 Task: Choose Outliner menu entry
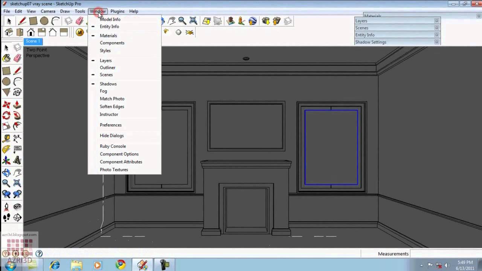(x=125, y=68)
